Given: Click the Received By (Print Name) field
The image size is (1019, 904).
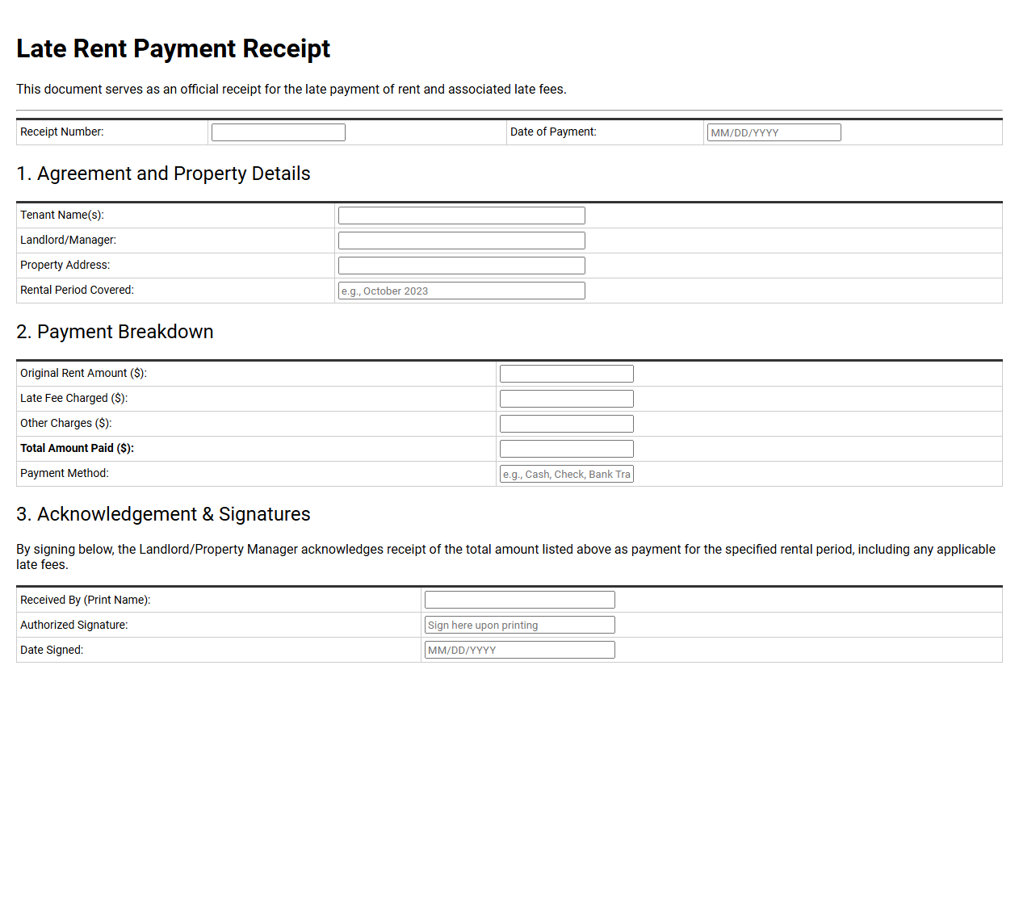Looking at the screenshot, I should tap(520, 600).
